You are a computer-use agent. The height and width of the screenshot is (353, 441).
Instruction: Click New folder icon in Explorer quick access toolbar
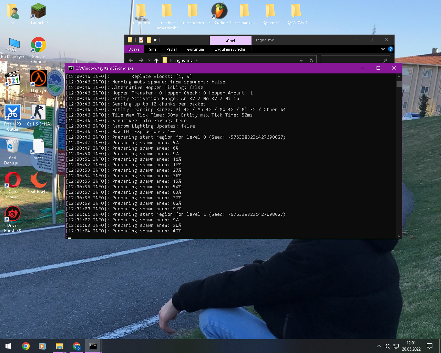point(149,40)
